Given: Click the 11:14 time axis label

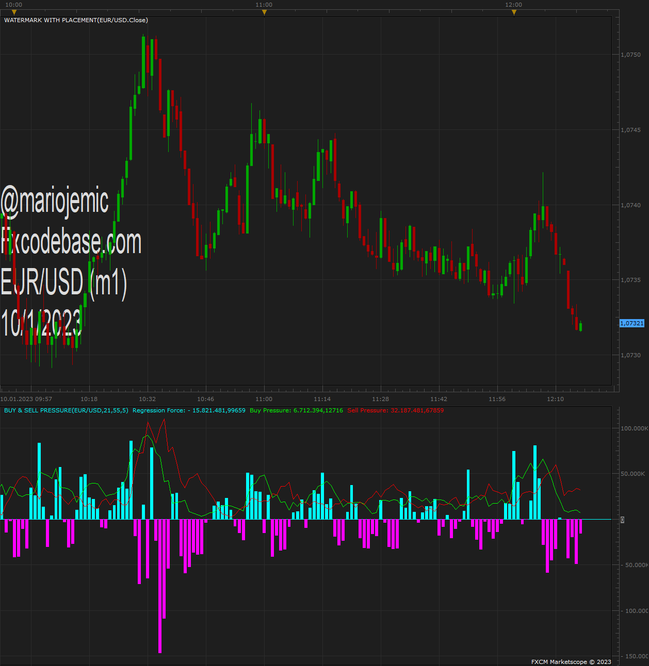Looking at the screenshot, I should [x=322, y=399].
